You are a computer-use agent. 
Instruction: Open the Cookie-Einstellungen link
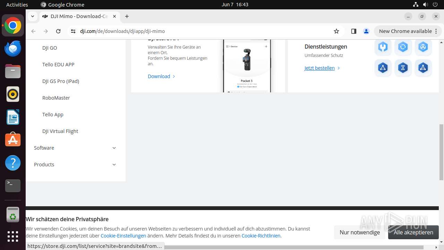pos(123,236)
